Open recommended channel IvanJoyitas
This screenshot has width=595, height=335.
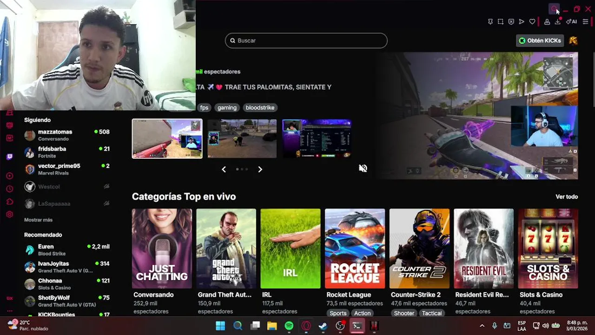[67, 267]
